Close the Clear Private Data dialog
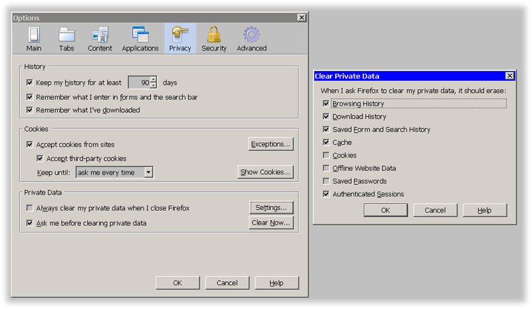This screenshot has width=532, height=309. tap(509, 76)
